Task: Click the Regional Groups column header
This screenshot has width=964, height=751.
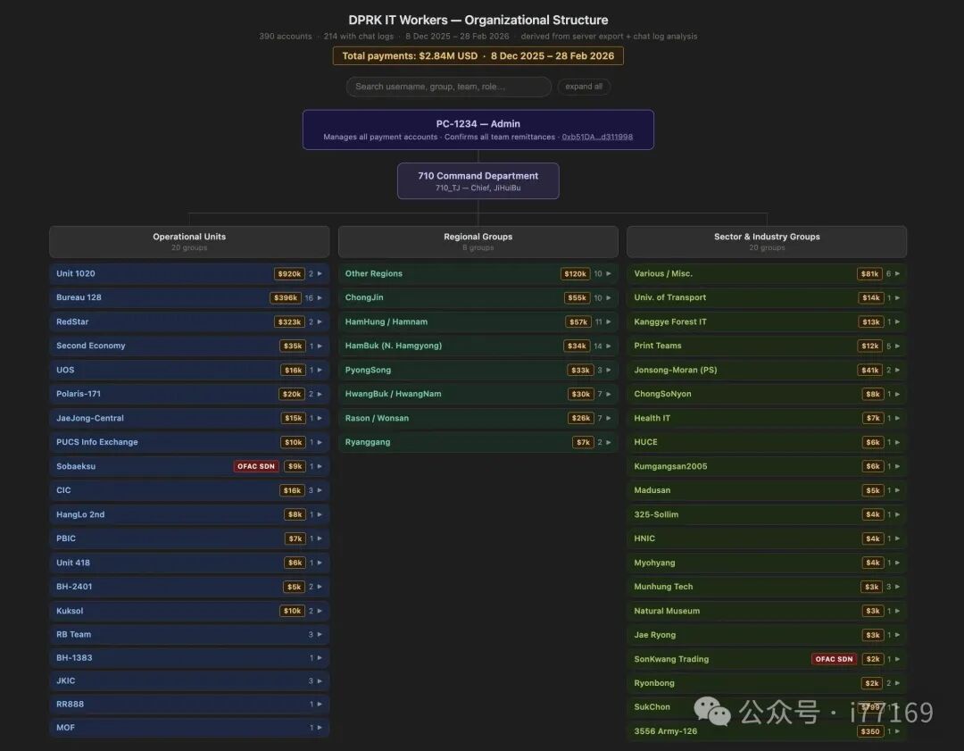Action: (478, 242)
